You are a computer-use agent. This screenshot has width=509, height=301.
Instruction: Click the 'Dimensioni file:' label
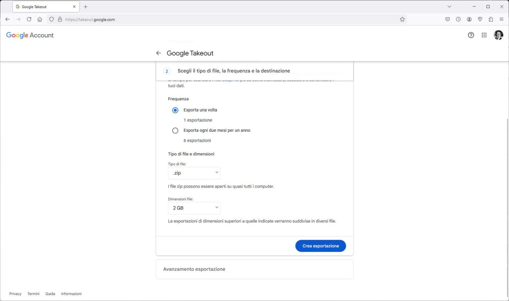[x=180, y=199]
